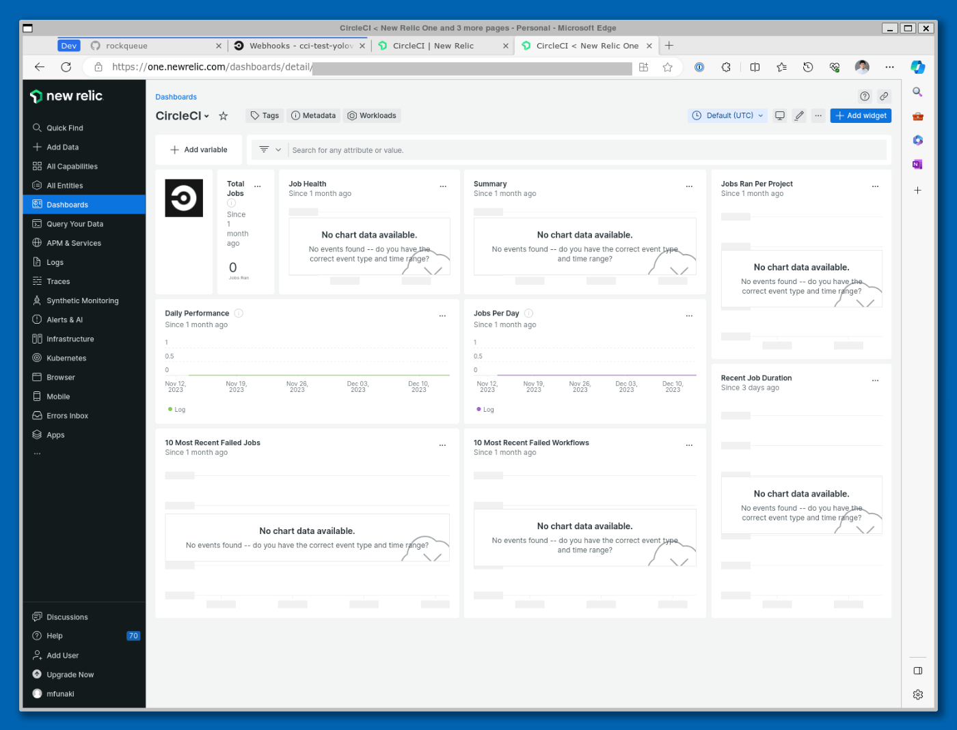Viewport: 957px width, 730px height.
Task: Open Summary widget options menu
Action: (689, 186)
